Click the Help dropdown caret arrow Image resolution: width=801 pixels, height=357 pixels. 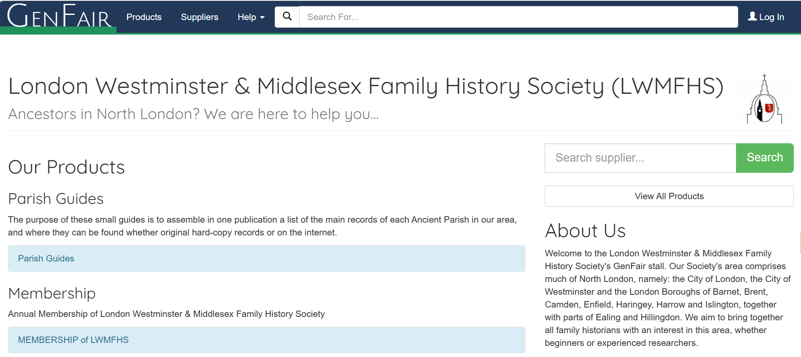262,17
